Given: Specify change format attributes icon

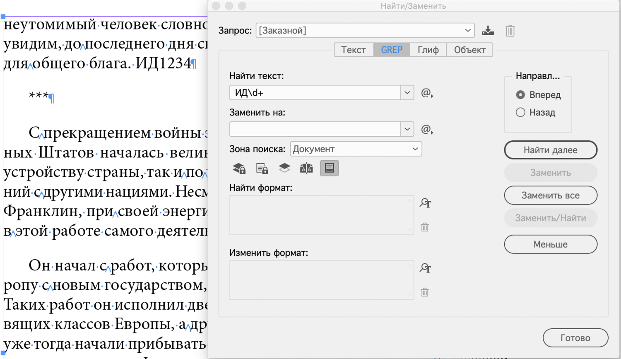Looking at the screenshot, I should [x=425, y=268].
